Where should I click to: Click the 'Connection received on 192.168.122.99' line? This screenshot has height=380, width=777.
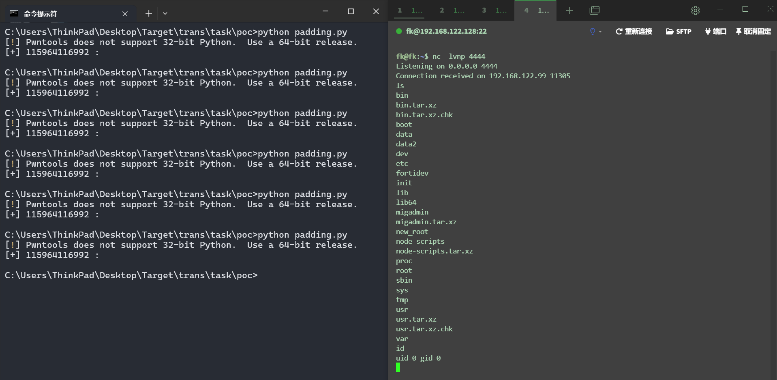[x=483, y=76]
